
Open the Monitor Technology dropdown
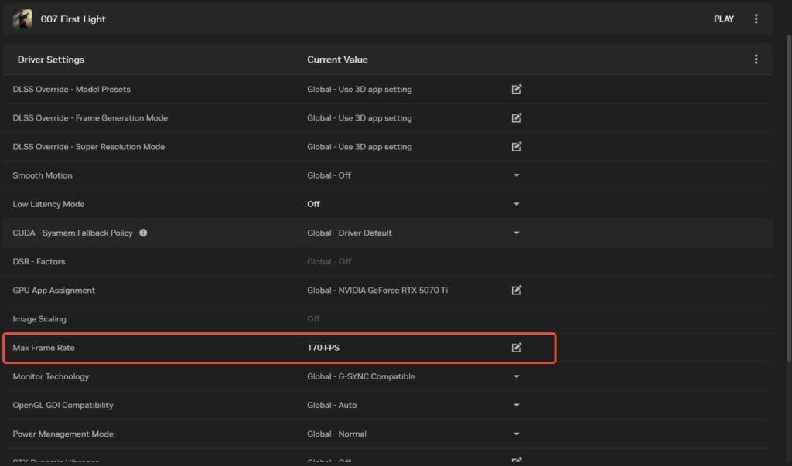(516, 376)
